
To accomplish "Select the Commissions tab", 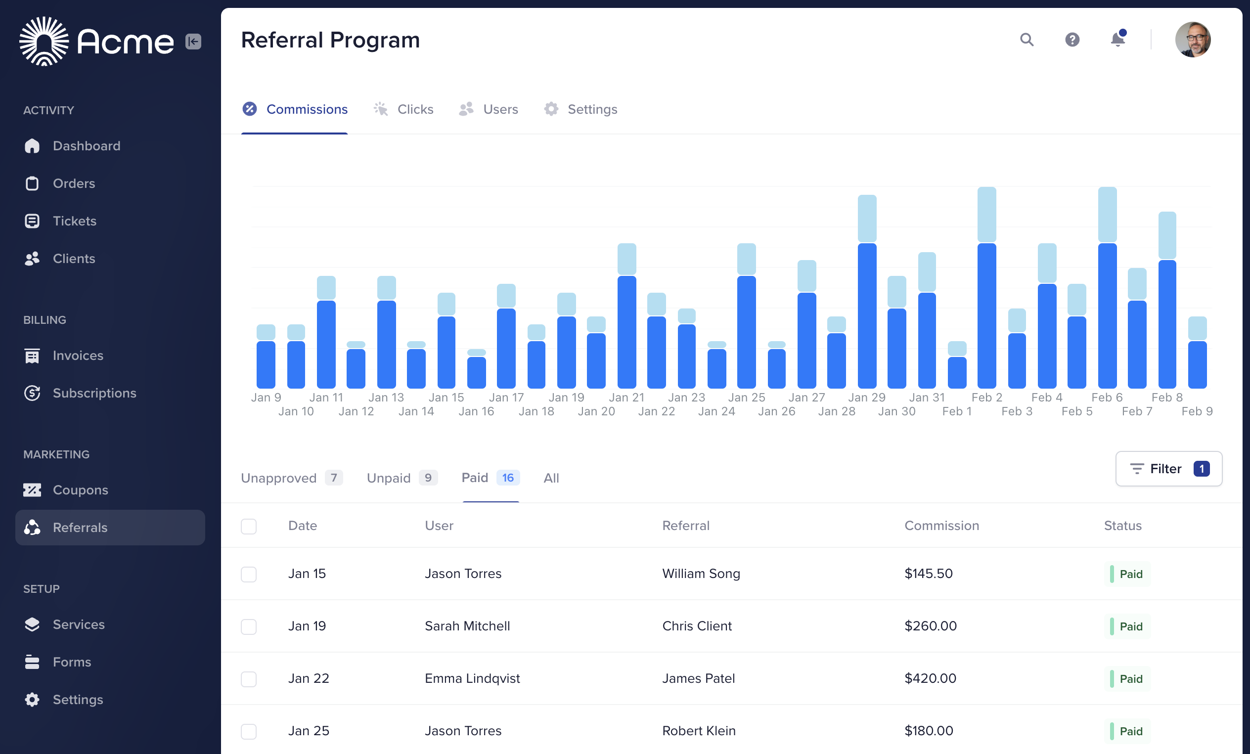I will click(x=295, y=110).
